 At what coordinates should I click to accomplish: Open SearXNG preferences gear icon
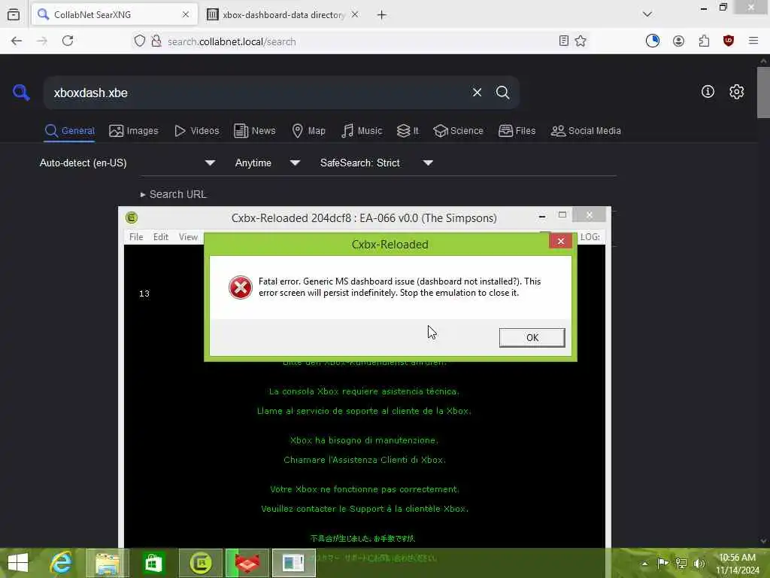coord(737,91)
